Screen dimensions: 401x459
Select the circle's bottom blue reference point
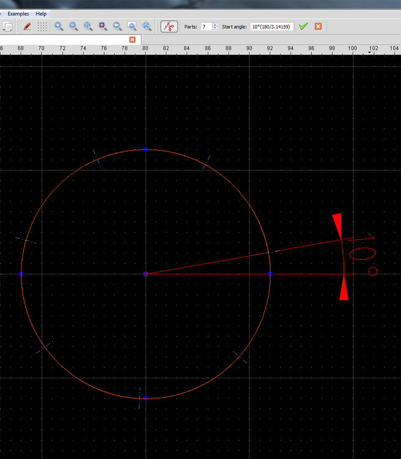[x=145, y=398]
